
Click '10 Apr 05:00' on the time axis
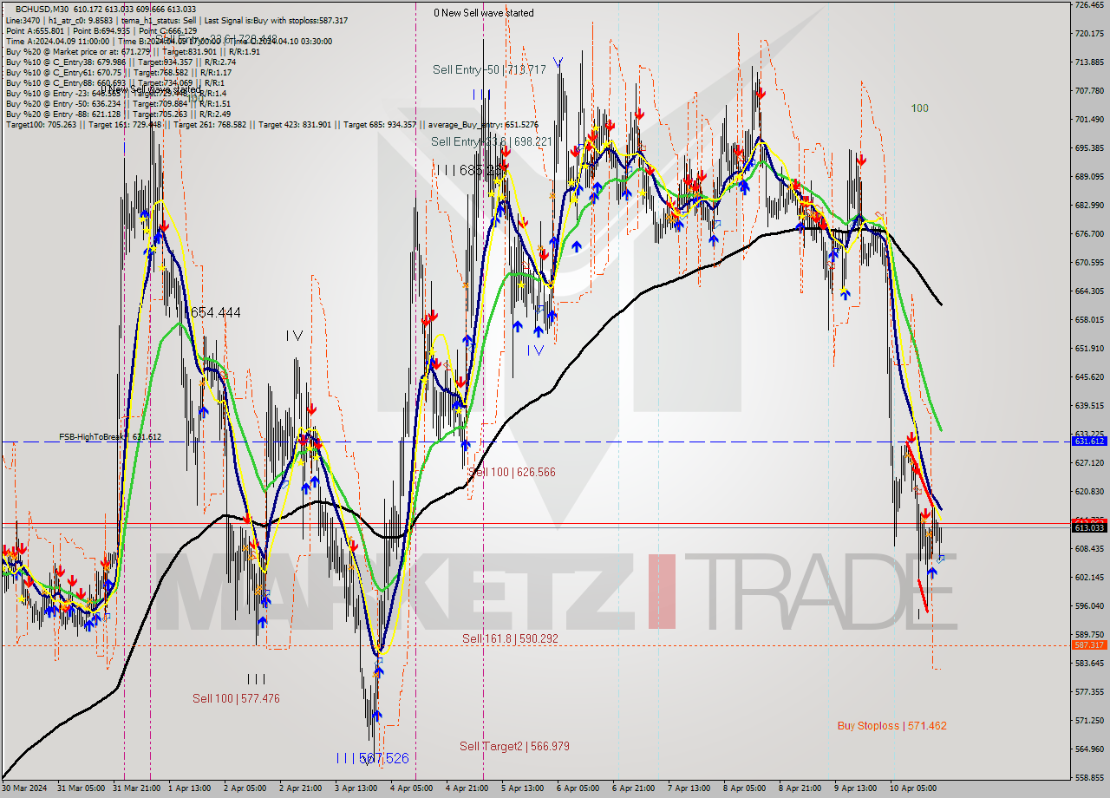[914, 788]
